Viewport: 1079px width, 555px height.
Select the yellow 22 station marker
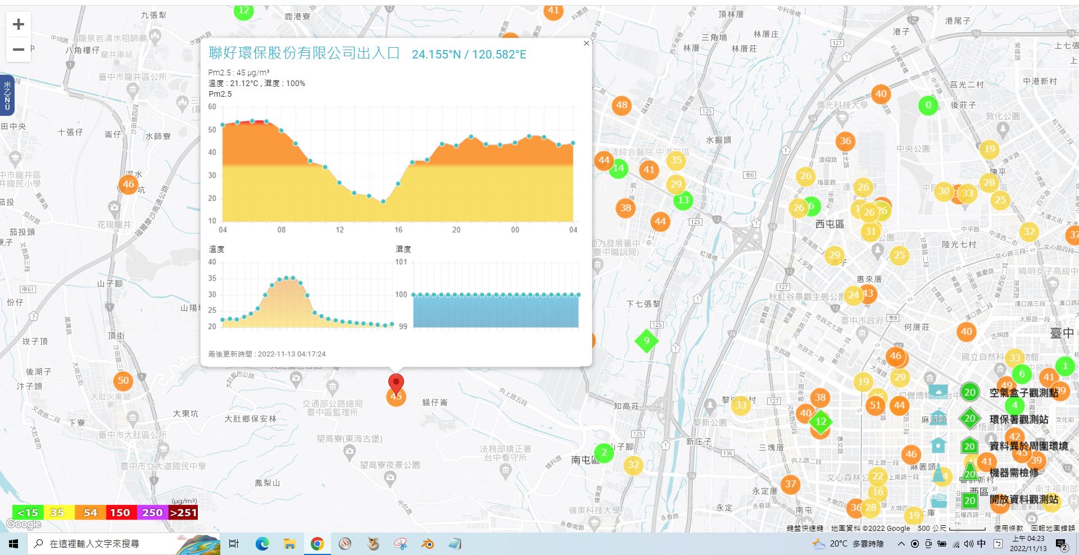(x=877, y=476)
